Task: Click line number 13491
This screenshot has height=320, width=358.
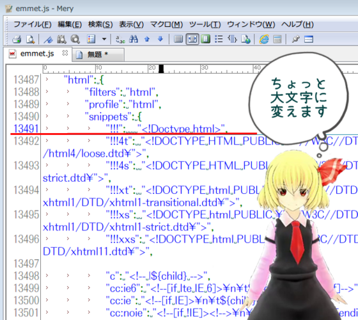Action: (x=26, y=129)
